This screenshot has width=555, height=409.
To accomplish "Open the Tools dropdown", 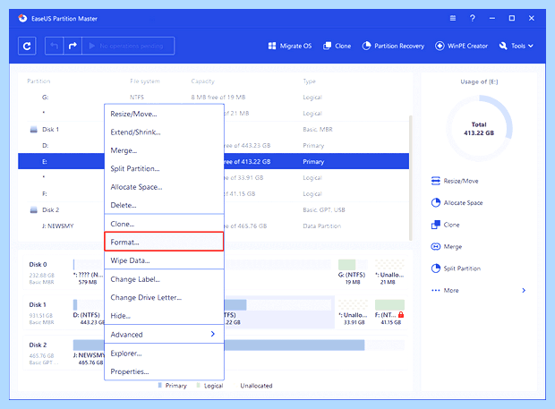I will [x=517, y=46].
